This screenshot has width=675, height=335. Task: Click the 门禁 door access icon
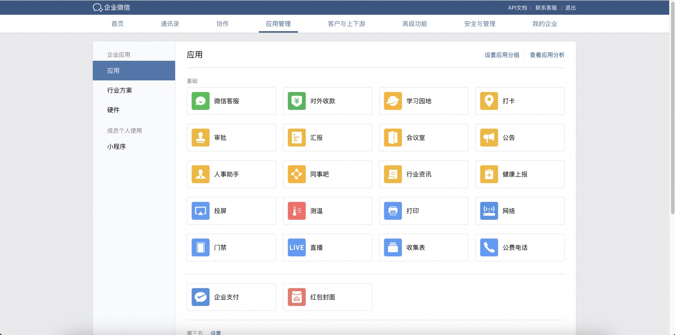coord(200,248)
